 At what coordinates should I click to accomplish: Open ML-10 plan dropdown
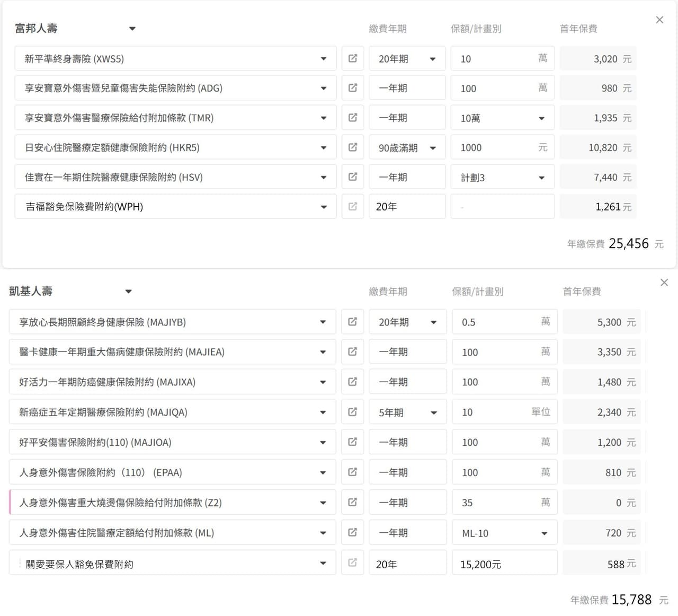point(505,533)
